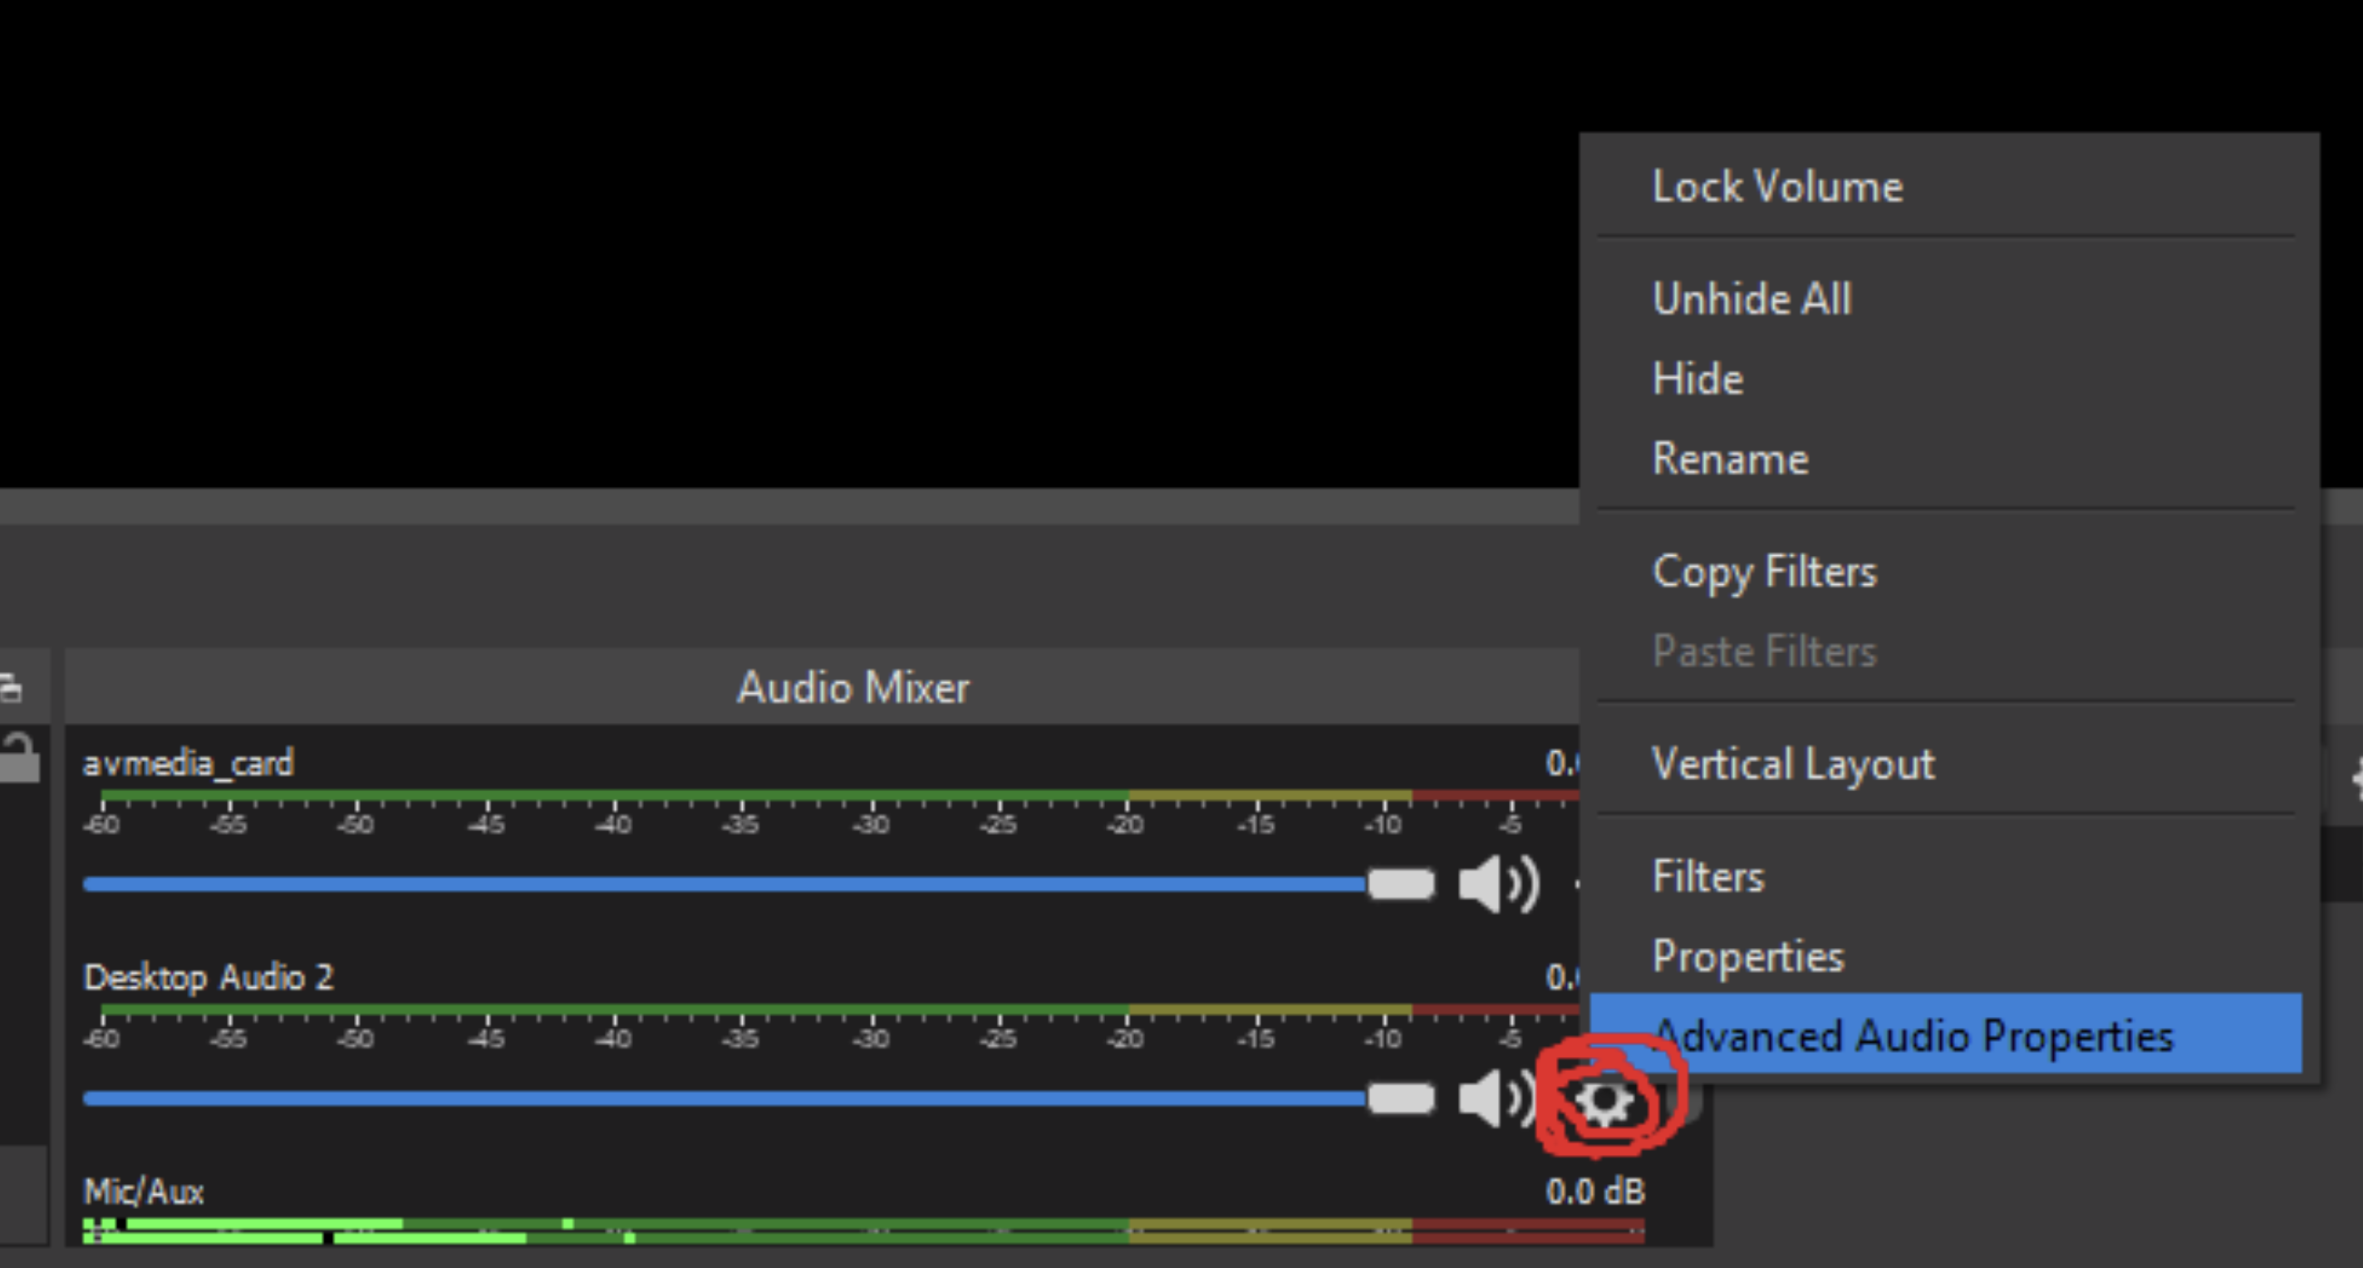Open Properties from the context menu
The image size is (2363, 1268).
(x=1748, y=955)
